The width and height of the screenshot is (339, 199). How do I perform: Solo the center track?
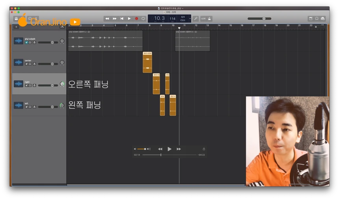(x=30, y=64)
